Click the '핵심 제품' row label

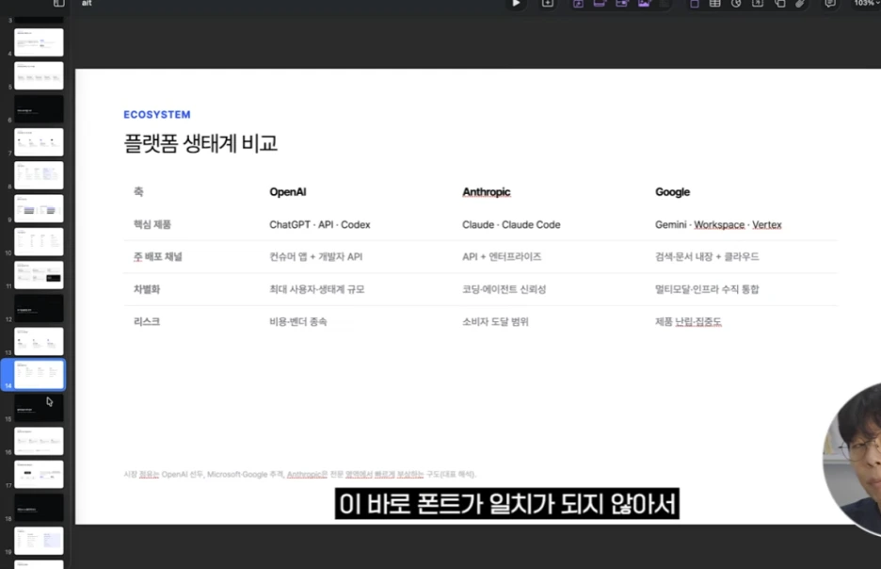(x=152, y=224)
